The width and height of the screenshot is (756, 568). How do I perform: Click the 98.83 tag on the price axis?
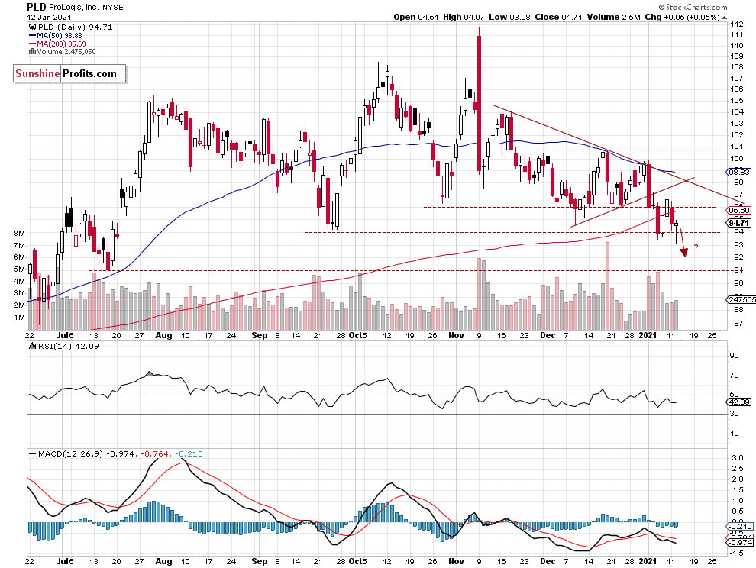pyautogui.click(x=738, y=172)
